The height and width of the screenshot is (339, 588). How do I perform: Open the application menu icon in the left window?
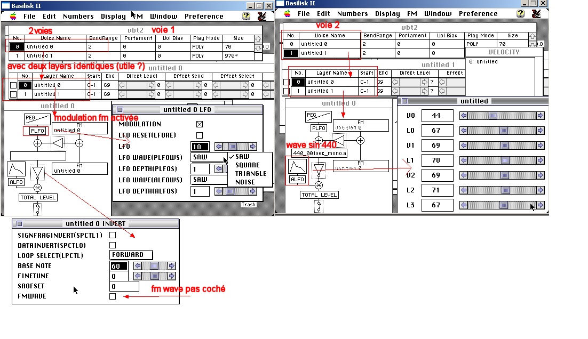pos(262,16)
